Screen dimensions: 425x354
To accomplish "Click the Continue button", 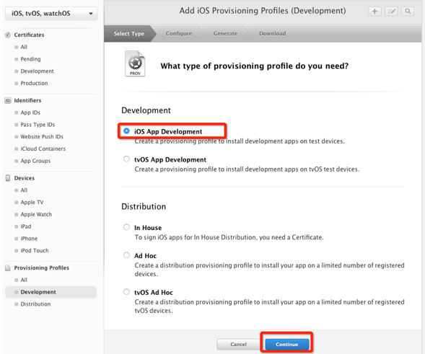I will coord(286,344).
